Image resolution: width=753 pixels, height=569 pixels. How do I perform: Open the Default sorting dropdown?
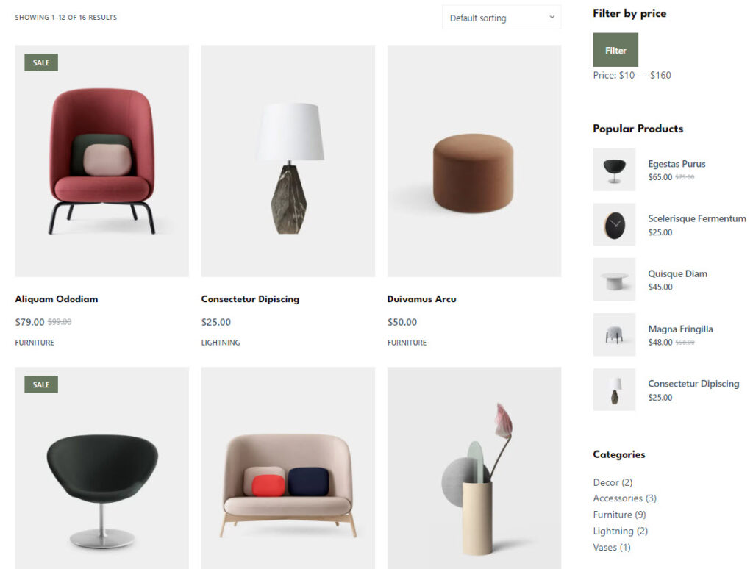pos(501,18)
